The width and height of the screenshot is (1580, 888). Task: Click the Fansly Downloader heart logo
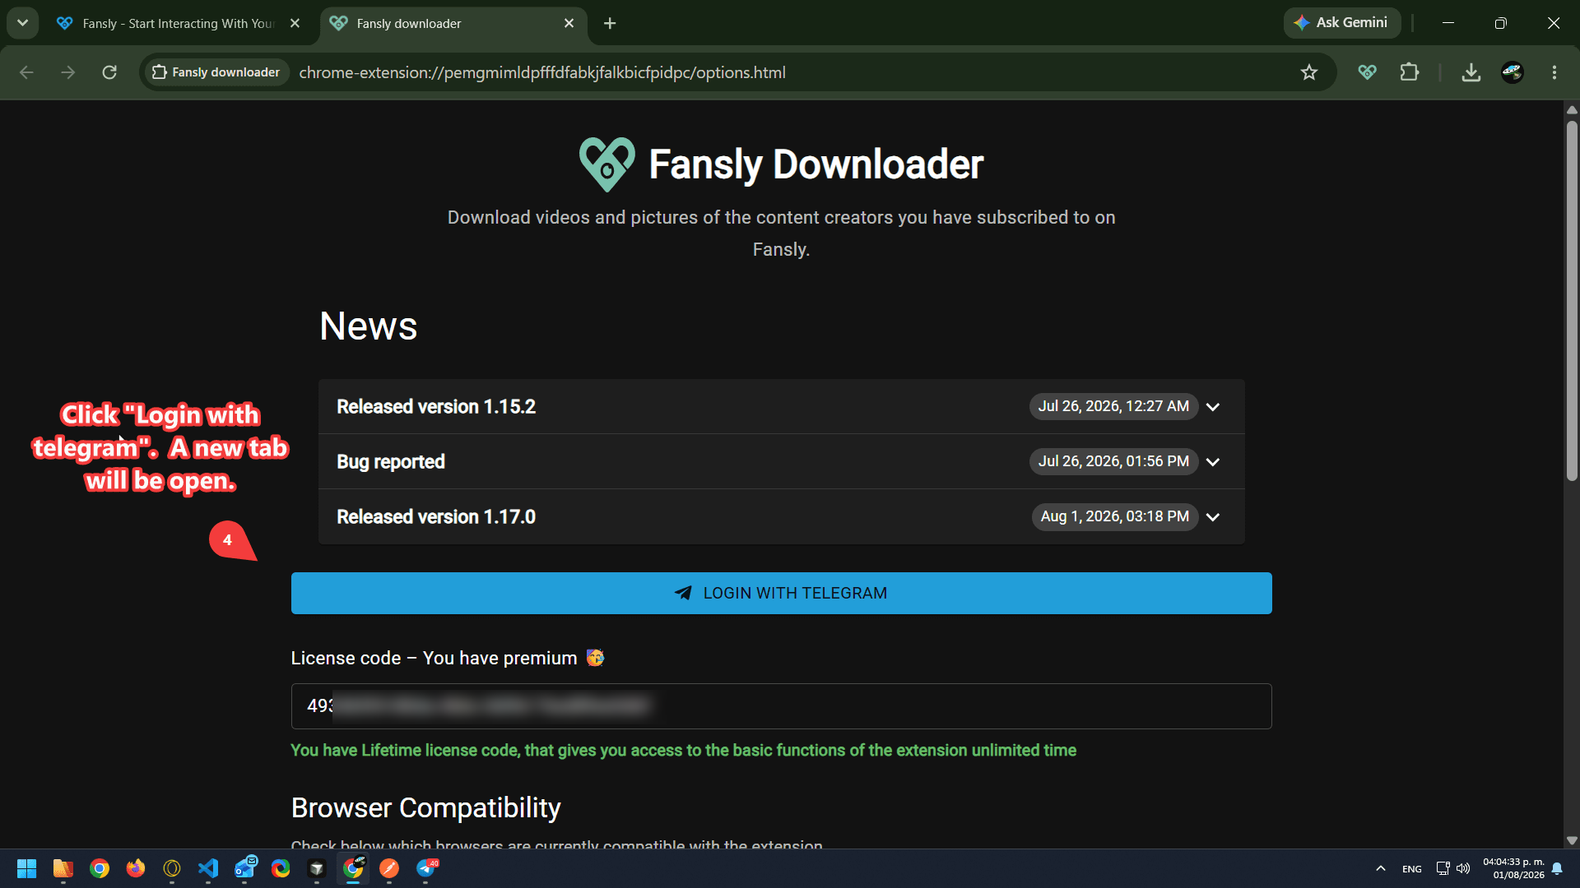point(607,164)
